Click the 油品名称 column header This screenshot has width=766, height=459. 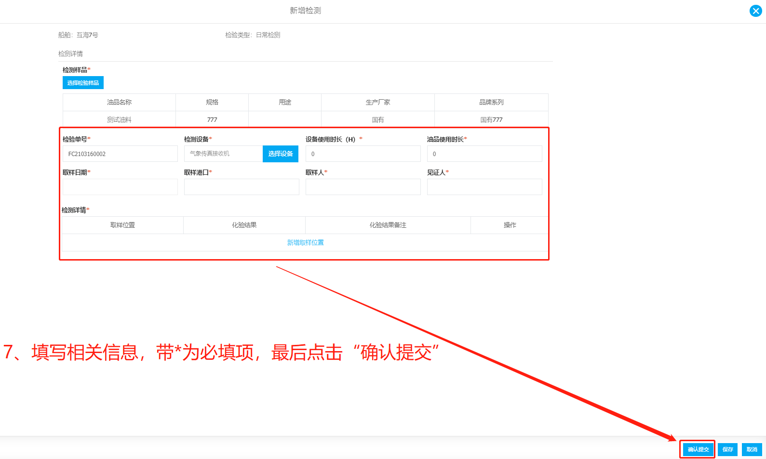(119, 102)
